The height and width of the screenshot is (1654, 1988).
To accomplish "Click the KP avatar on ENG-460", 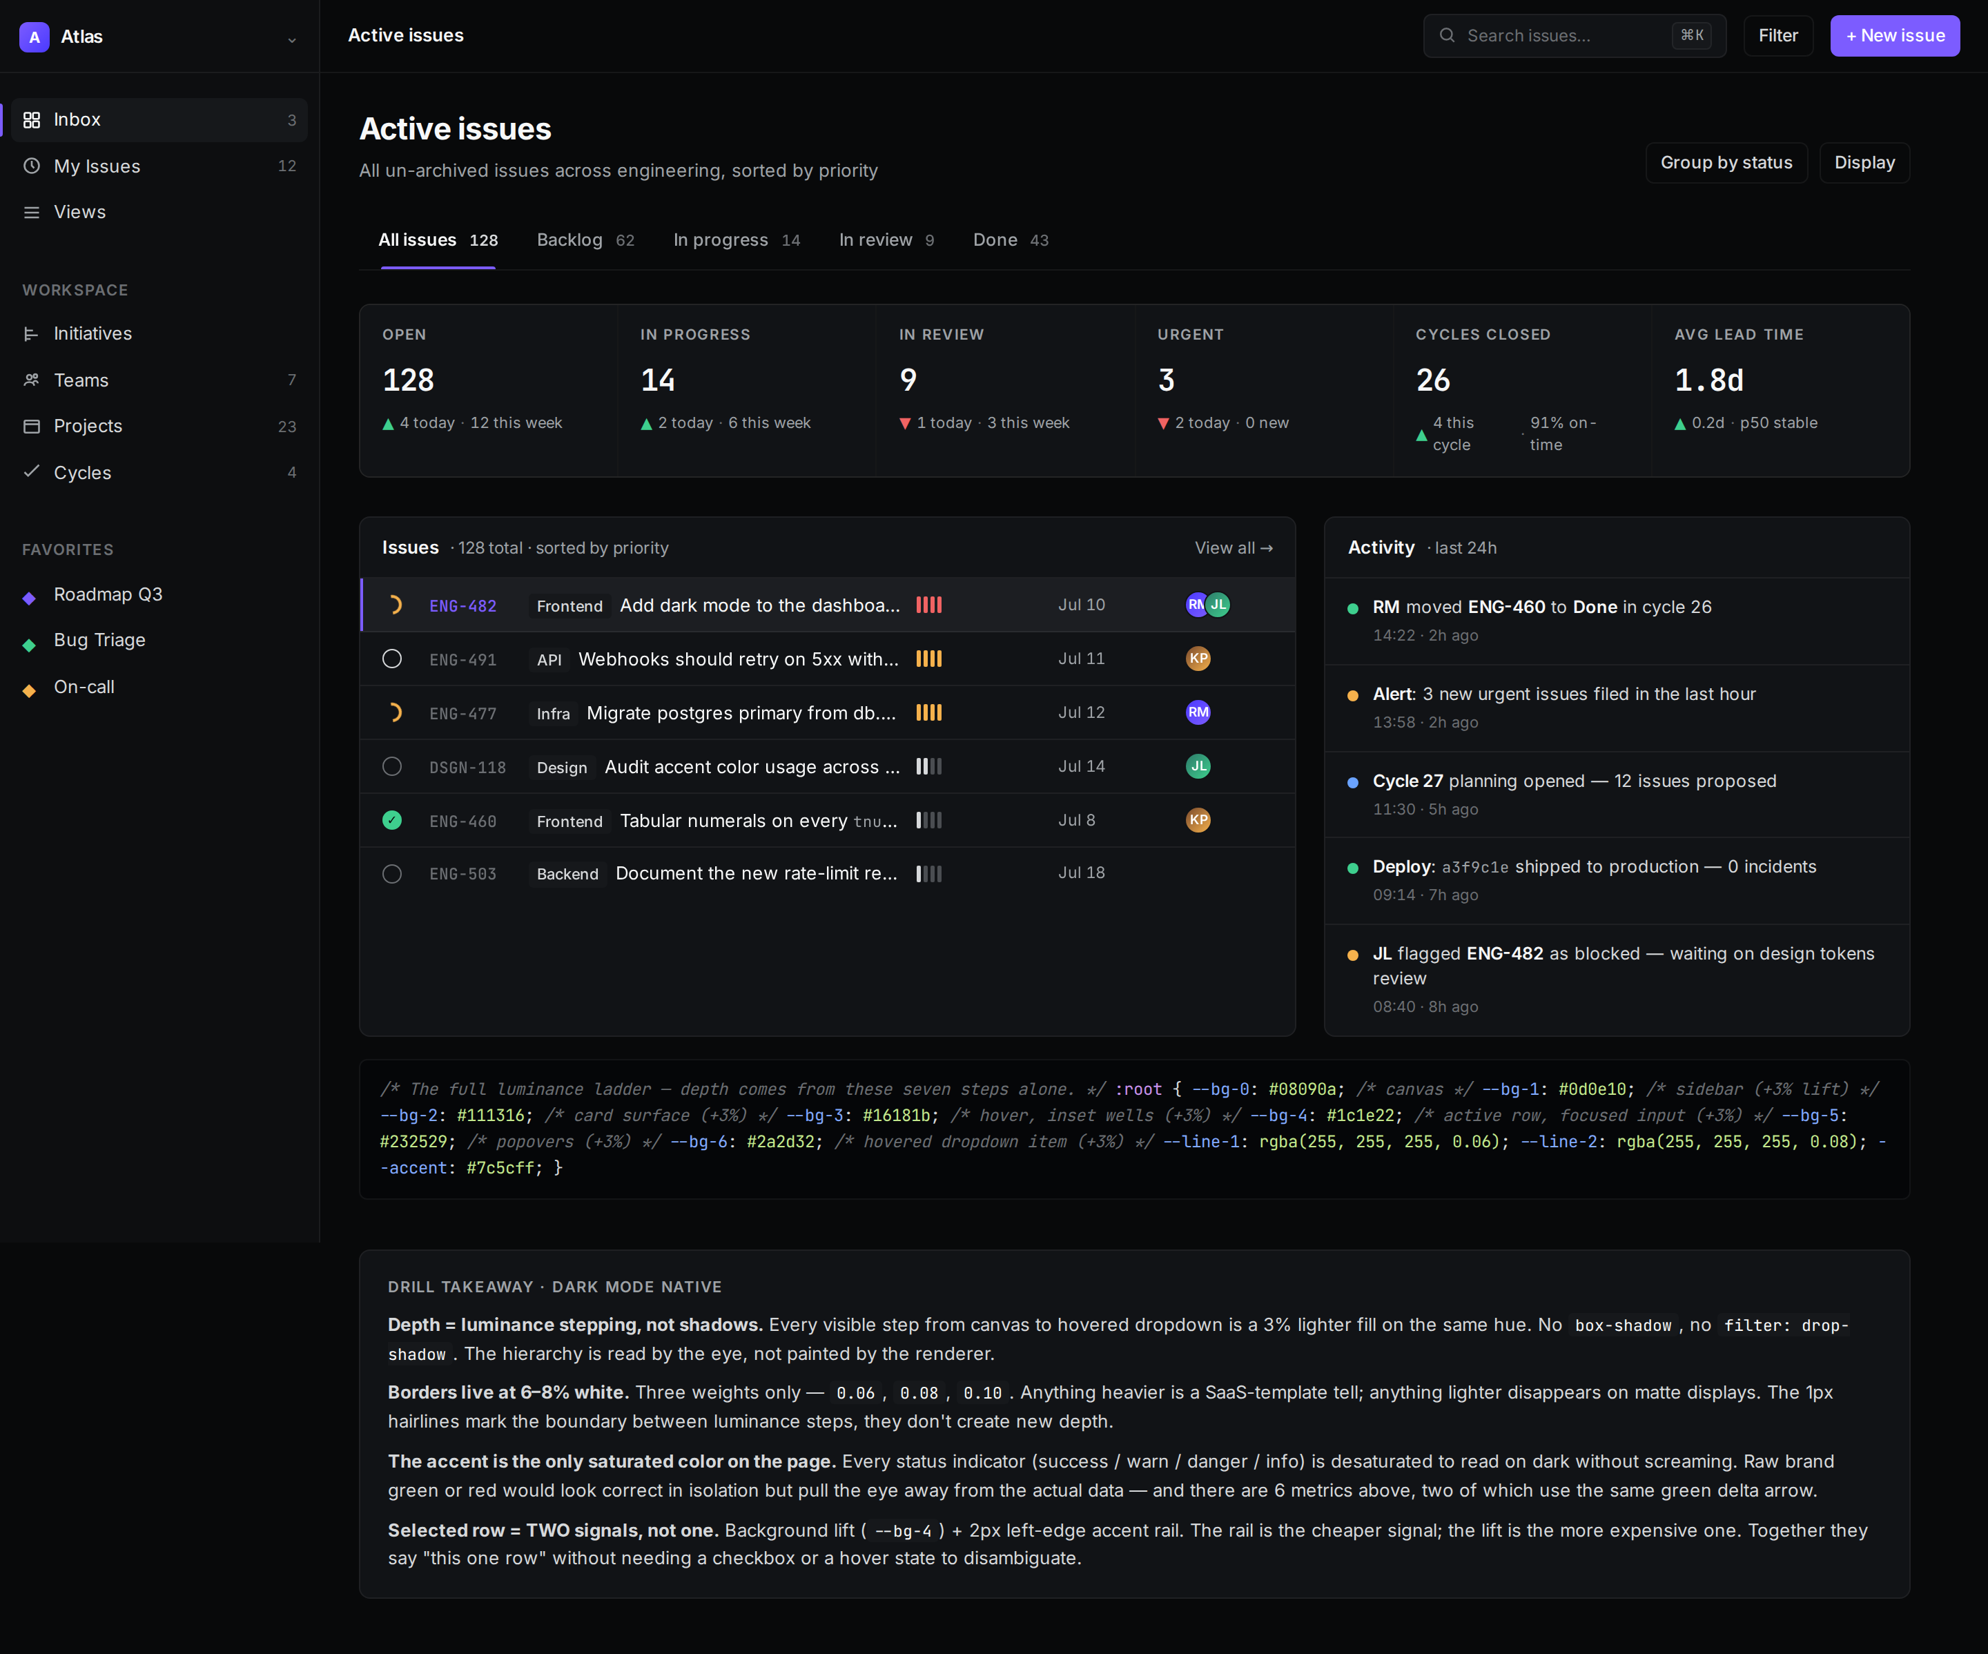I will pyautogui.click(x=1198, y=821).
